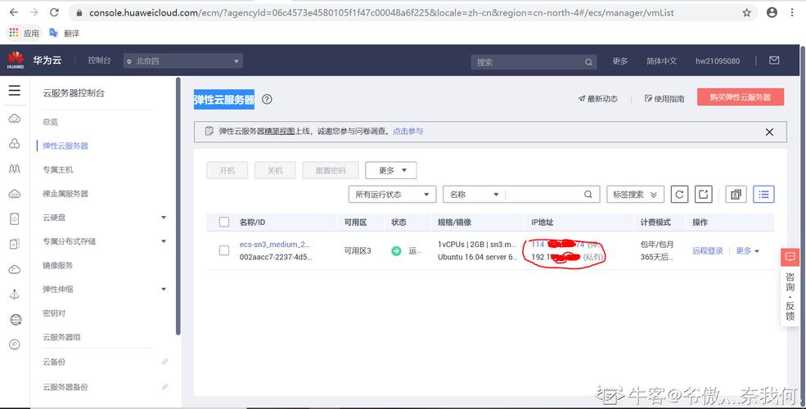
Task: Open 简体中文 language menu
Action: coord(661,61)
